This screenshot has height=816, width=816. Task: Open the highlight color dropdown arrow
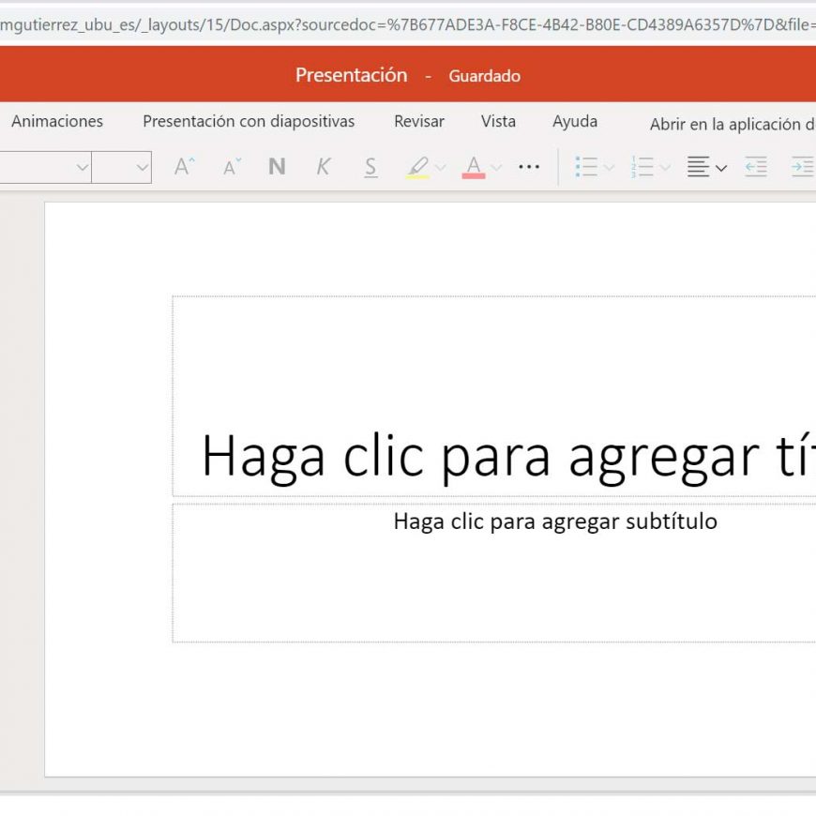[440, 168]
